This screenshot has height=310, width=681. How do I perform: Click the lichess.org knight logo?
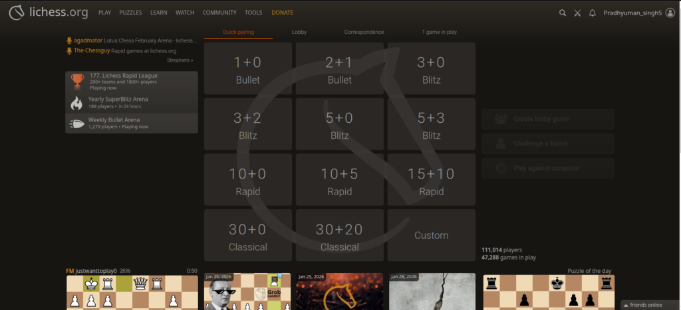tap(17, 13)
